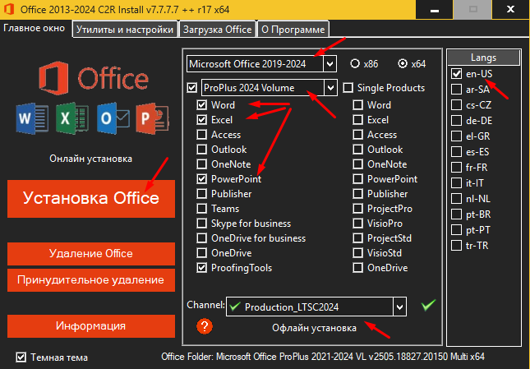The image size is (530, 369).
Task: Open the Загрузка Office tab
Action: pyautogui.click(x=217, y=30)
